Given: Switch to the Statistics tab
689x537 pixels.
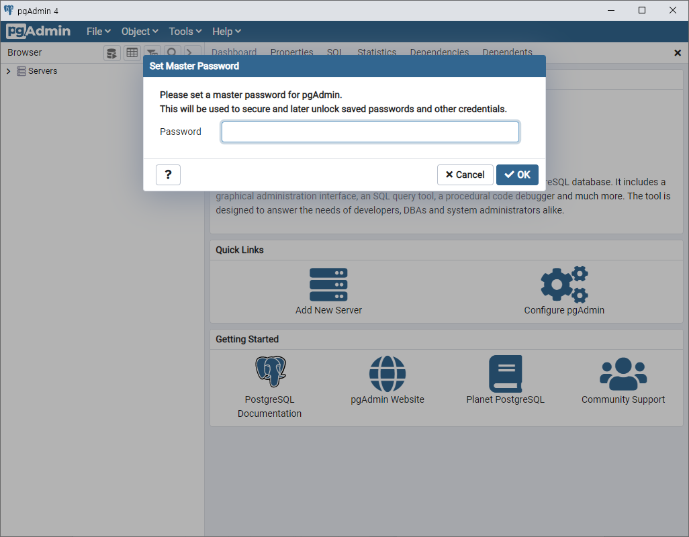Looking at the screenshot, I should click(x=377, y=52).
